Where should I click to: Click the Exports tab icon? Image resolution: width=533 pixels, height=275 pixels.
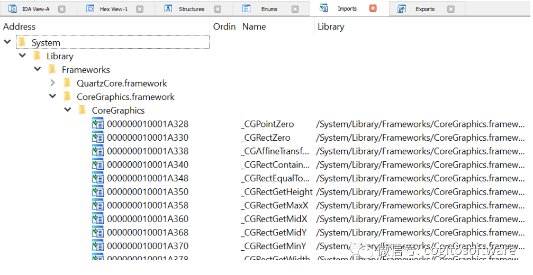tap(401, 9)
